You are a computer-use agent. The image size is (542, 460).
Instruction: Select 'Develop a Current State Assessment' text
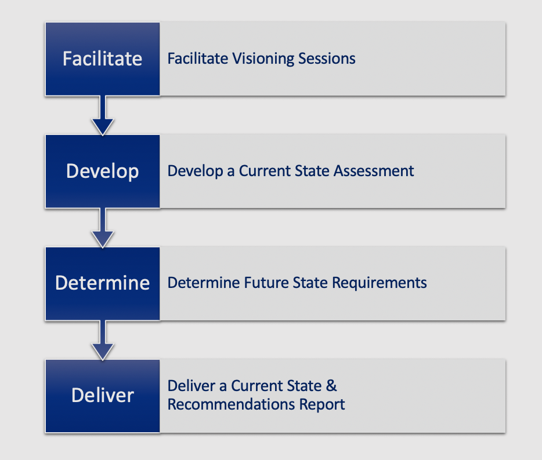(x=291, y=171)
